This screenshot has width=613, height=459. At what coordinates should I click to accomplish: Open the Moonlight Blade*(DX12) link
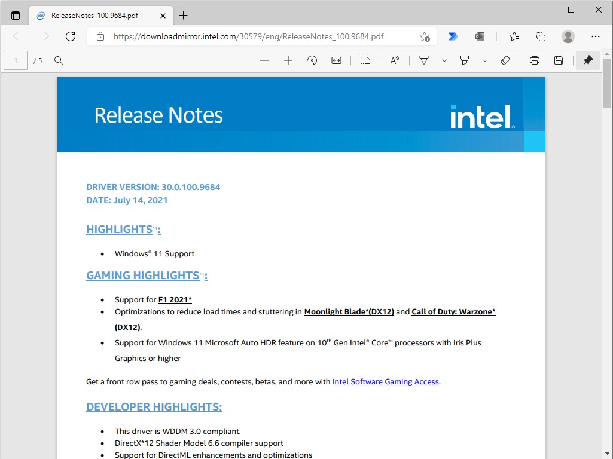pyautogui.click(x=349, y=312)
